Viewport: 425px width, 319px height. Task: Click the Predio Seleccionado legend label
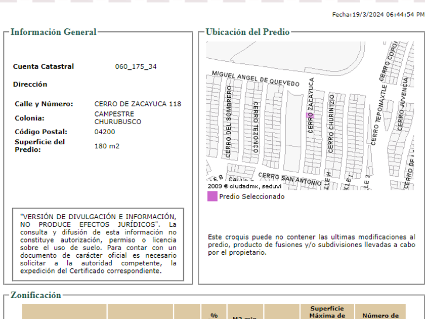click(x=252, y=196)
